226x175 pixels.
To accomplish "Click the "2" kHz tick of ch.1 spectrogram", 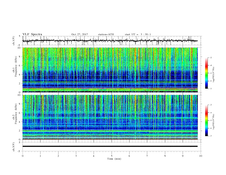I will coord(20,83).
